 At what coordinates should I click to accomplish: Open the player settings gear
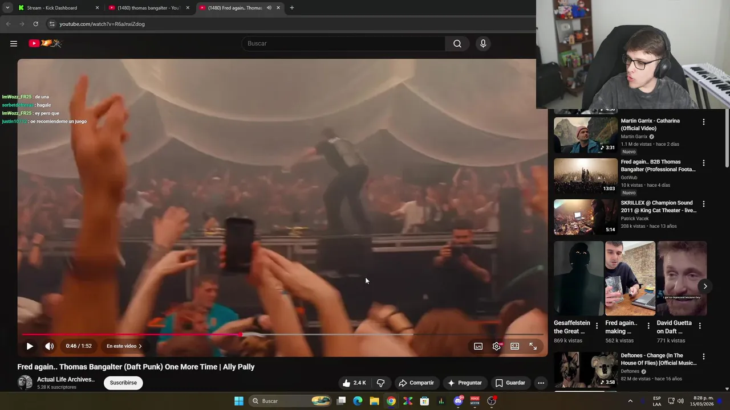[497, 346]
